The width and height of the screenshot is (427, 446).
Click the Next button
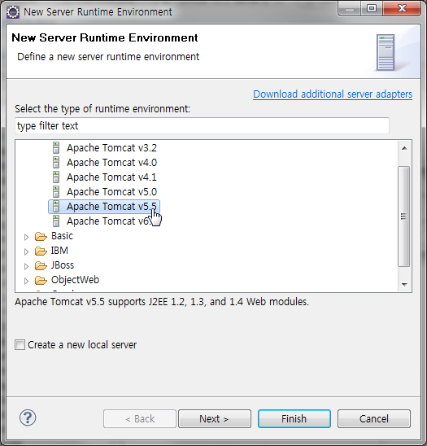pyautogui.click(x=215, y=418)
